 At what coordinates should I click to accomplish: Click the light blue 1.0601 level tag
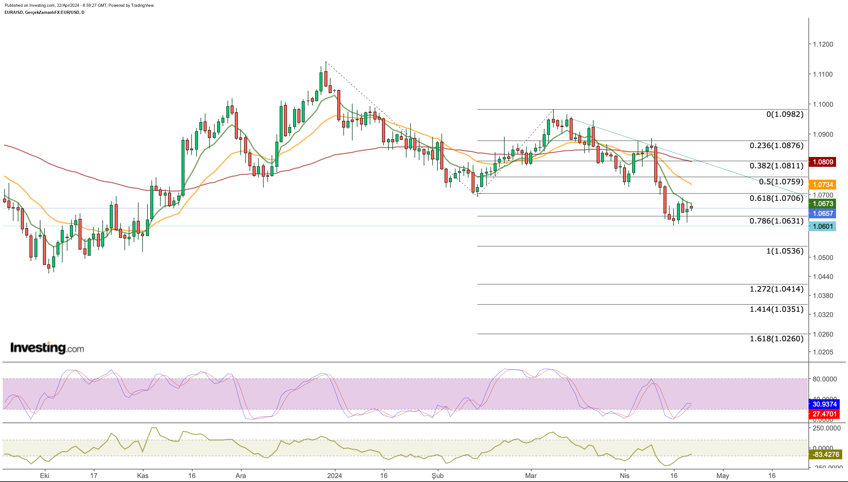(823, 226)
